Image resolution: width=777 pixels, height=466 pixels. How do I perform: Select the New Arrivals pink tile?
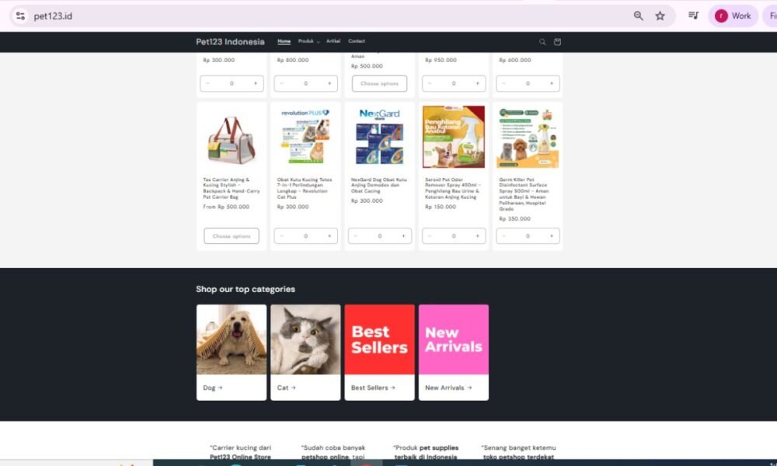click(454, 339)
